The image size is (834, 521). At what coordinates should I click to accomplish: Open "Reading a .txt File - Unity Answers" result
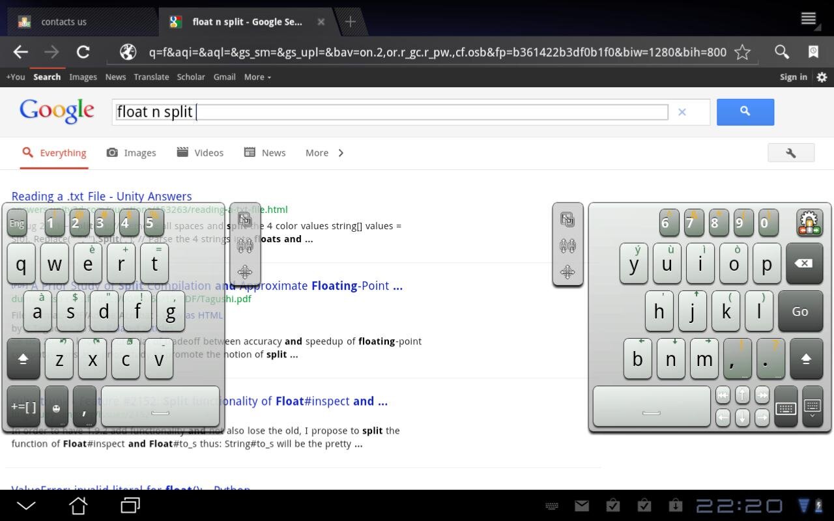coord(102,196)
